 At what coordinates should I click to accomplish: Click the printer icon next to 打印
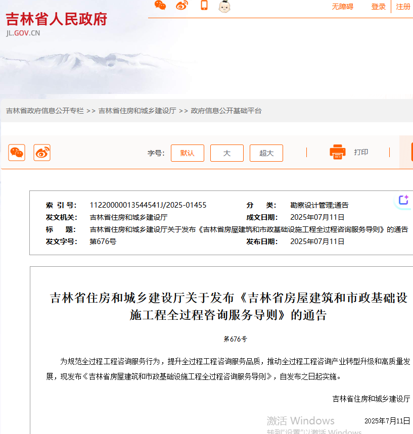[x=338, y=153]
